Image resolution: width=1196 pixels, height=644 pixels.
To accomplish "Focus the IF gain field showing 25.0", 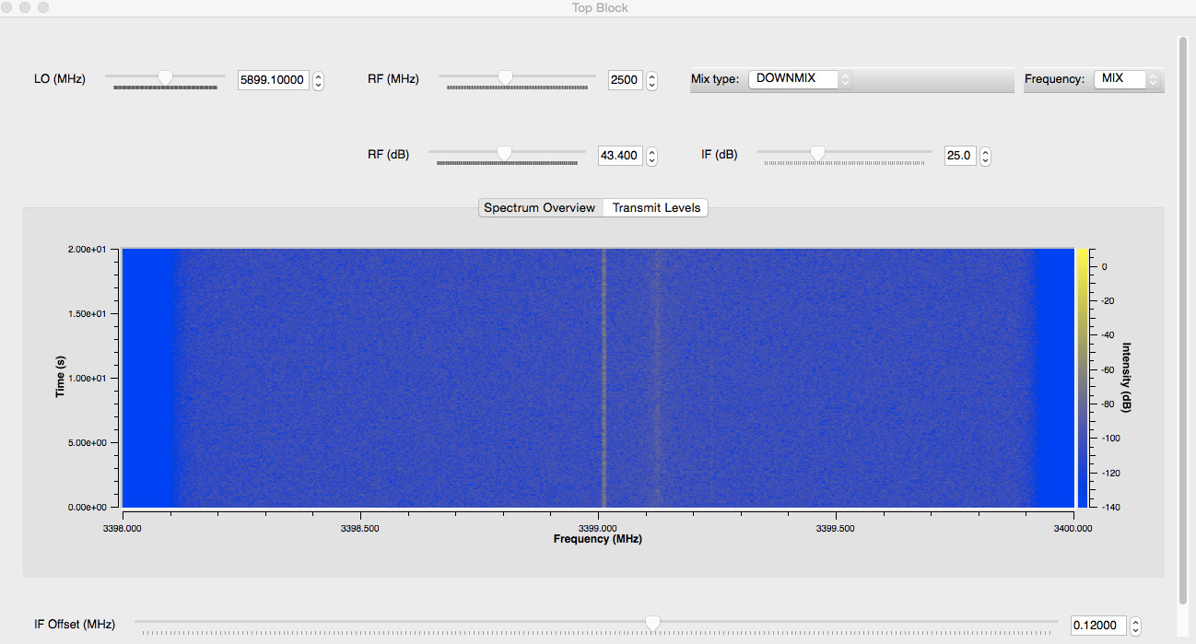I will point(959,156).
